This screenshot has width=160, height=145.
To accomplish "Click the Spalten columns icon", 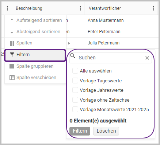I will [x=12, y=43].
